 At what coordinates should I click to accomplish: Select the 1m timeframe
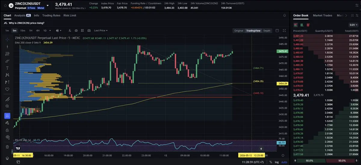[7, 30]
